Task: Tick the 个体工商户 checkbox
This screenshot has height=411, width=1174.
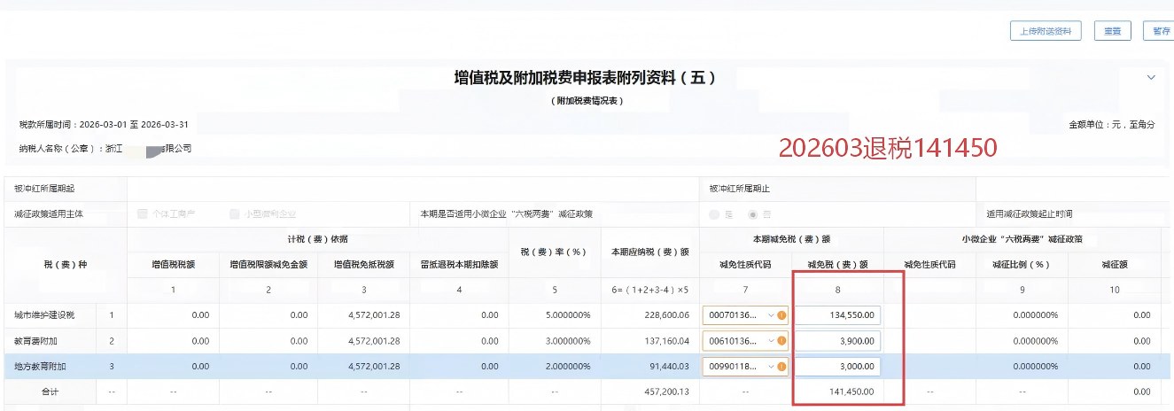Action: 142,214
